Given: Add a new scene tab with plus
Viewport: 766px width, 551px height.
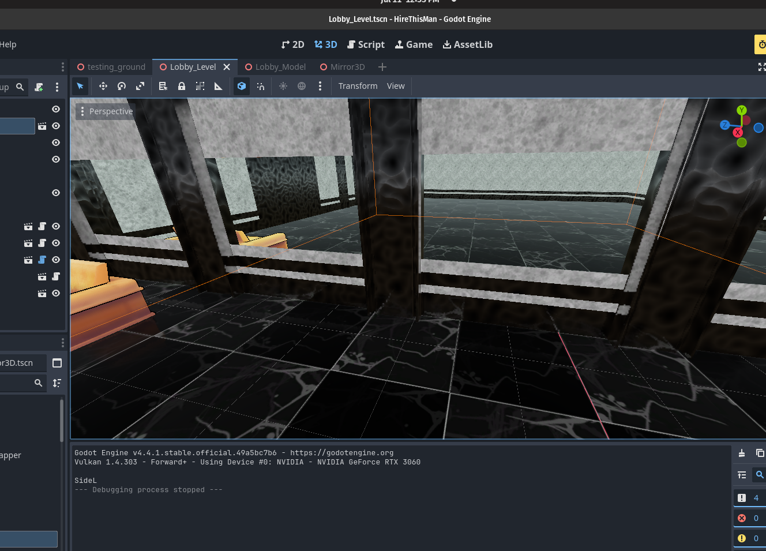Looking at the screenshot, I should [382, 67].
